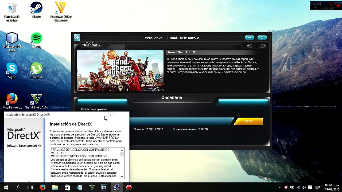342x192 pixels.
Task: Click the up arrow of the DirectX license scrollbar
Action: pyautogui.click(x=122, y=150)
